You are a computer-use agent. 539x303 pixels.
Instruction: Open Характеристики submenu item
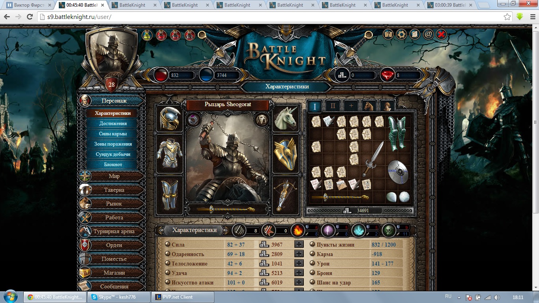click(112, 113)
